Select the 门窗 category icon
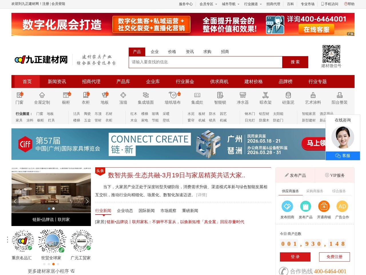366x275 pixels. tap(19, 97)
